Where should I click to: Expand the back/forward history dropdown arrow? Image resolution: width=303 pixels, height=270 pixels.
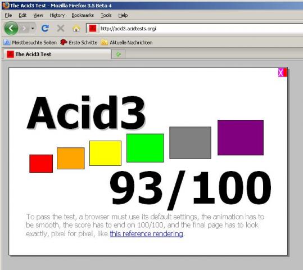[x=33, y=29]
